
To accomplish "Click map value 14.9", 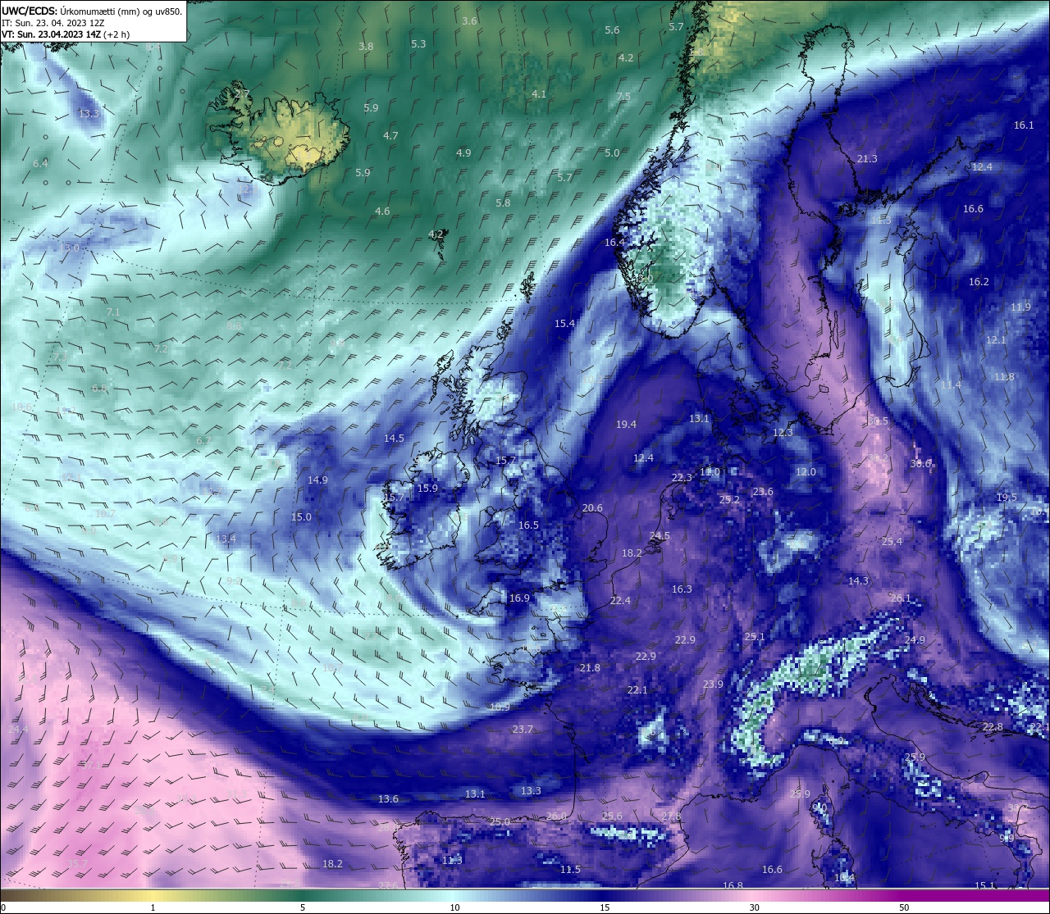I will [x=317, y=480].
